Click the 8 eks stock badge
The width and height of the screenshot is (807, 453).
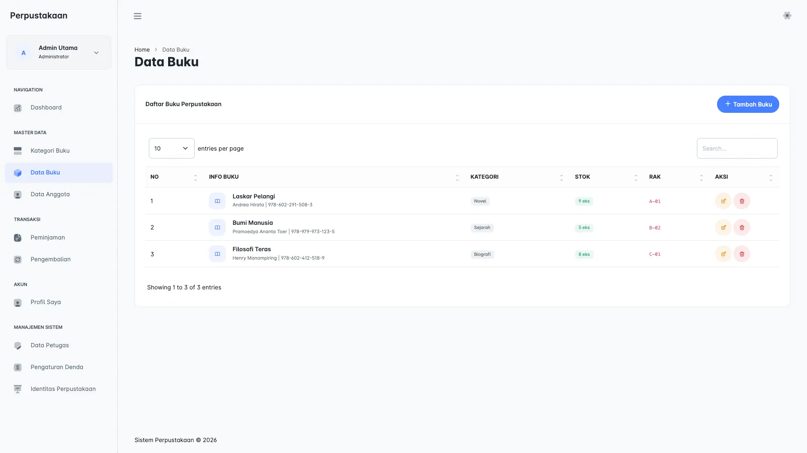584,254
